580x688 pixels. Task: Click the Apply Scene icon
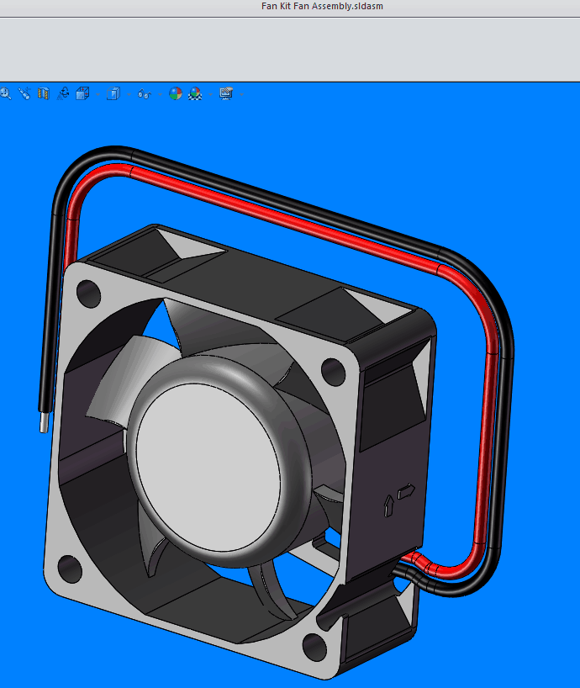pyautogui.click(x=195, y=93)
